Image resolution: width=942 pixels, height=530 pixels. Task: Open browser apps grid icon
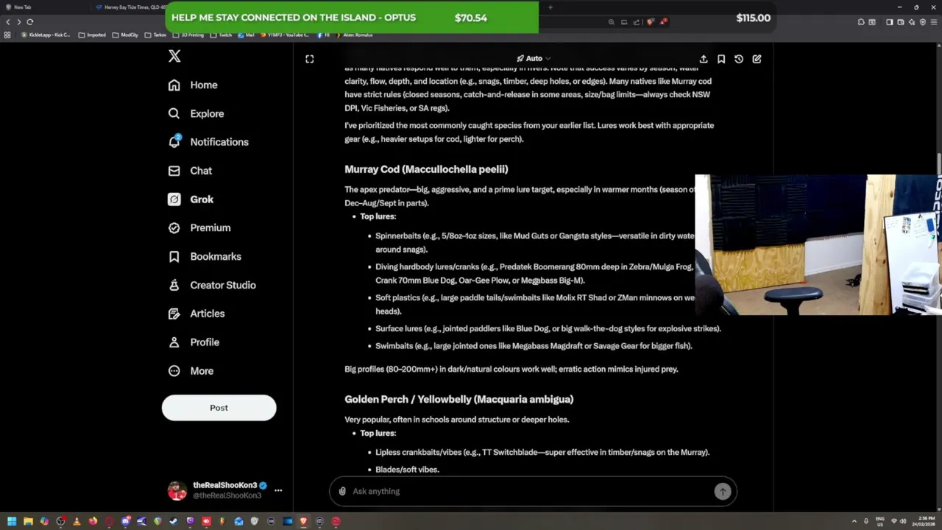[8, 35]
